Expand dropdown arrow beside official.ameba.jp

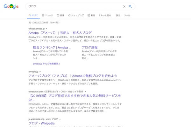pyautogui.click(x=46, y=29)
